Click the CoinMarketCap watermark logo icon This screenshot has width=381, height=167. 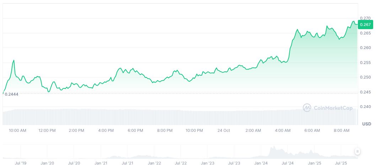tap(307, 108)
